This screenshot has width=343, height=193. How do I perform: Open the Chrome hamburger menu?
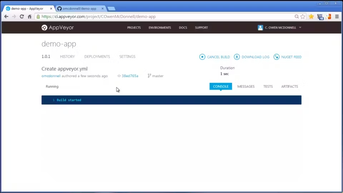point(337,16)
